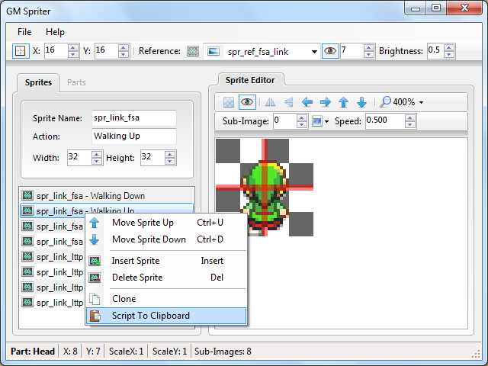The height and width of the screenshot is (366, 488).
Task: Open the Help menu
Action: tap(55, 32)
